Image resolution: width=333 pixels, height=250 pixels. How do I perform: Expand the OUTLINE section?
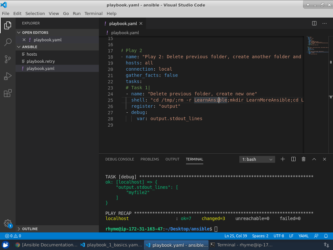click(30, 229)
